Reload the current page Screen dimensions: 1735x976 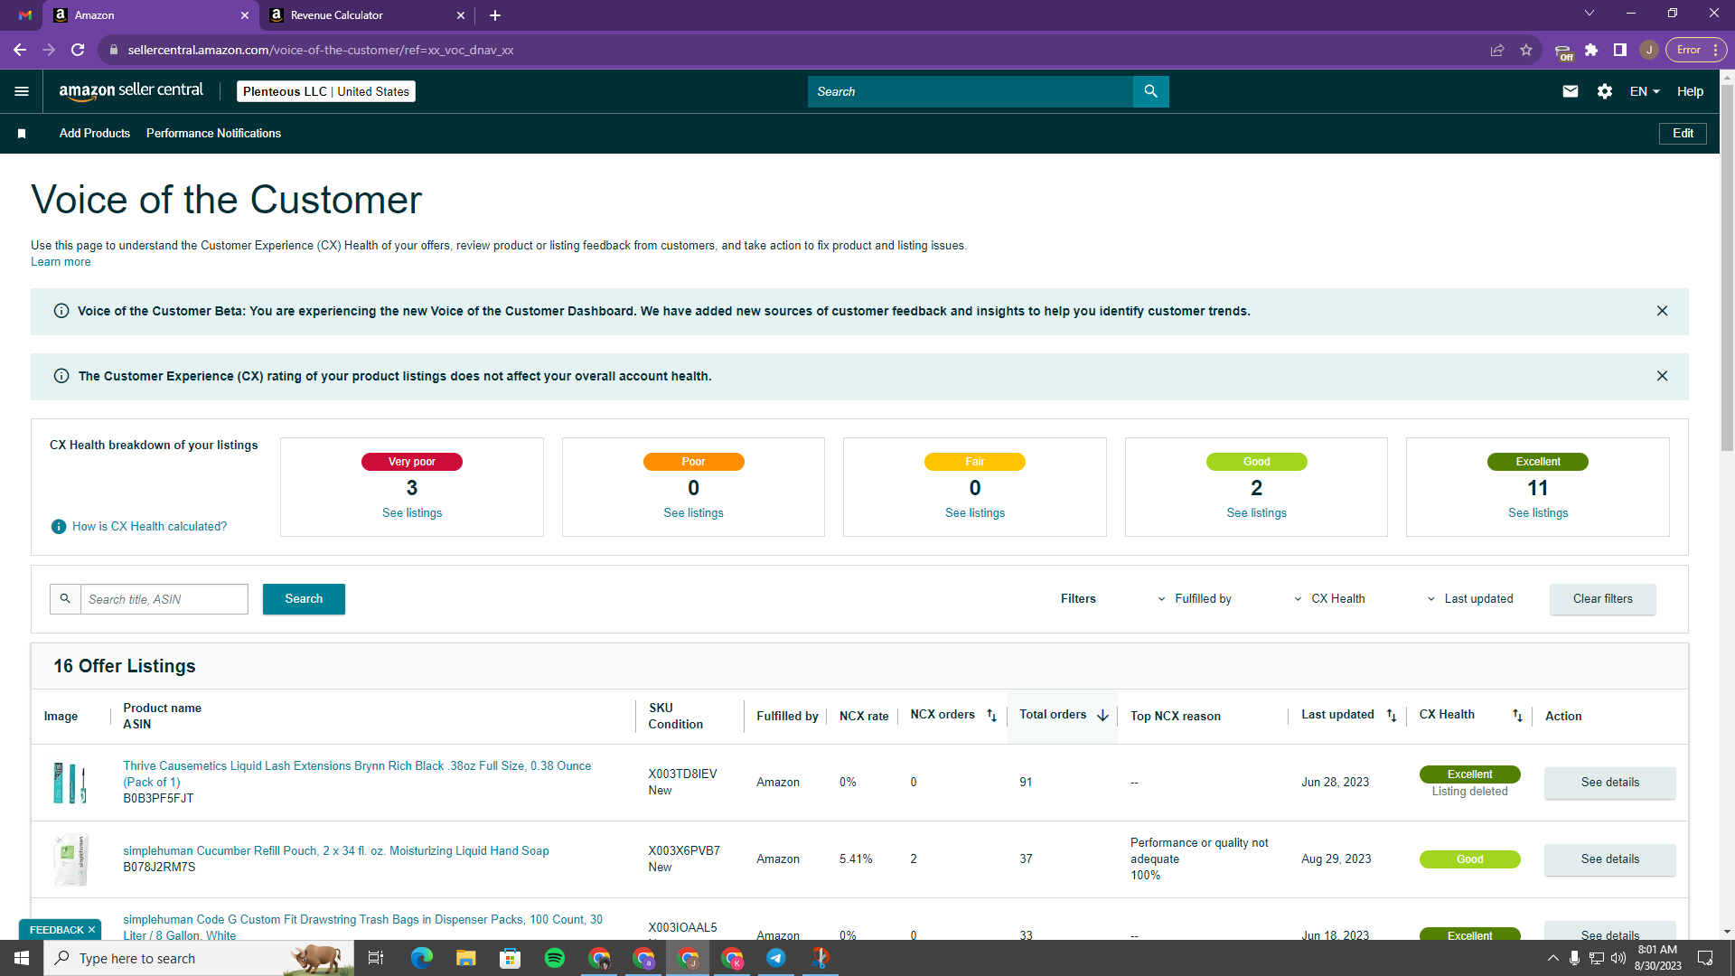tap(78, 50)
